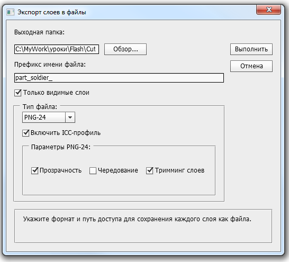The height and width of the screenshot is (262, 289).
Task: Click the help text about the save format
Action: coord(137,219)
